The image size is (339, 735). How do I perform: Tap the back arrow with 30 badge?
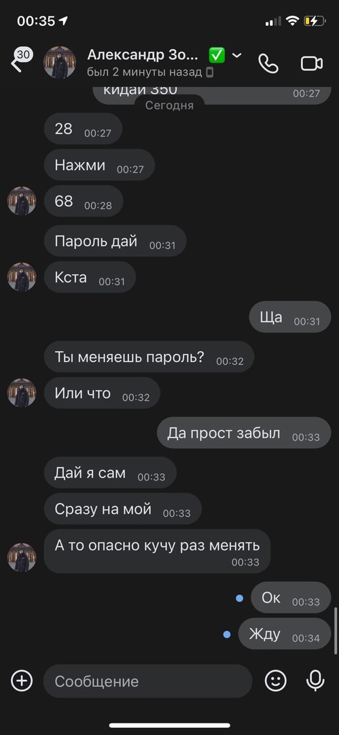coord(20,60)
